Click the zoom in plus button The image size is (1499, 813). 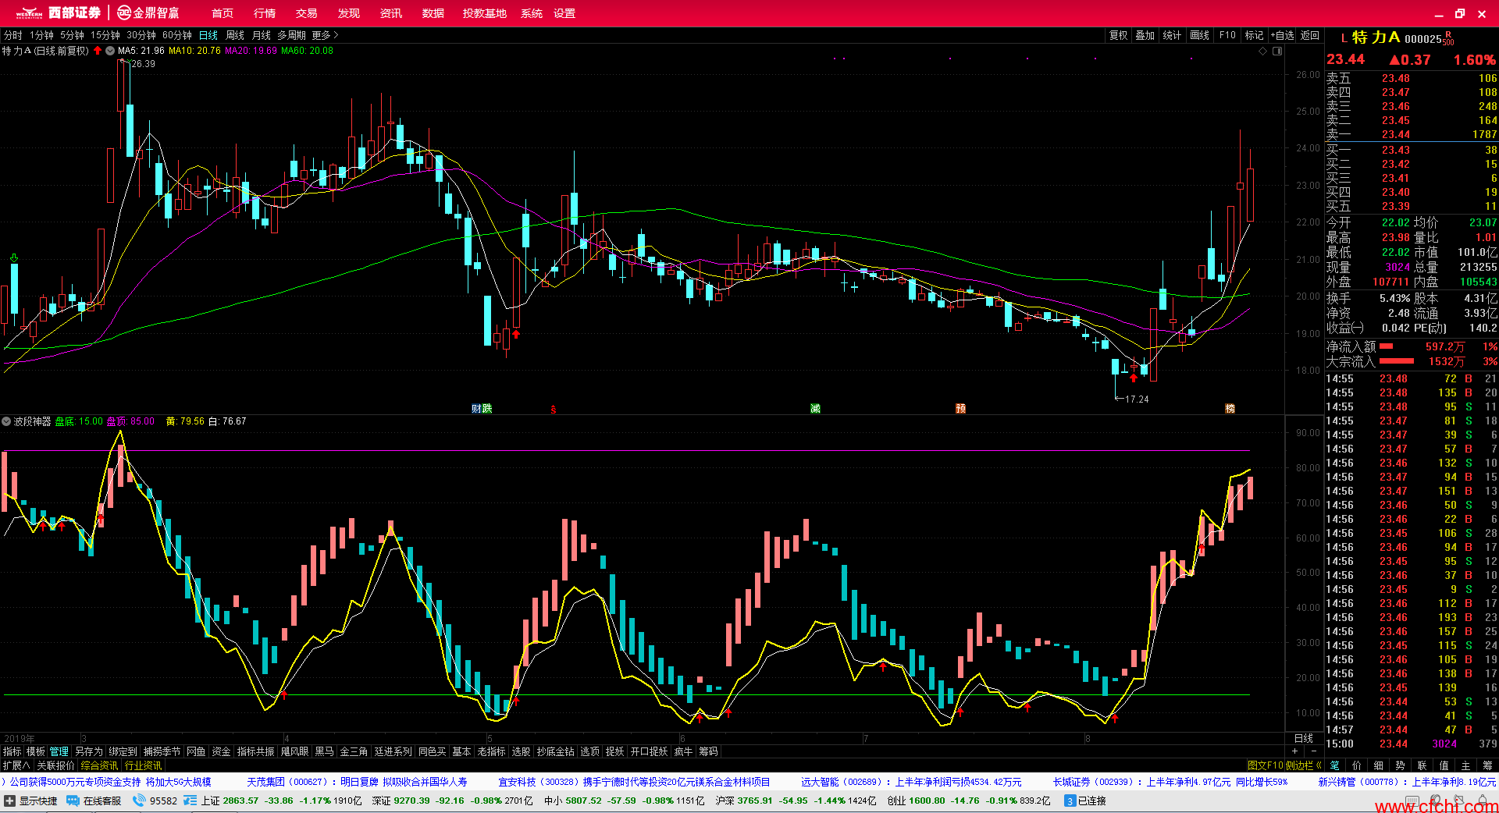[x=1294, y=751]
